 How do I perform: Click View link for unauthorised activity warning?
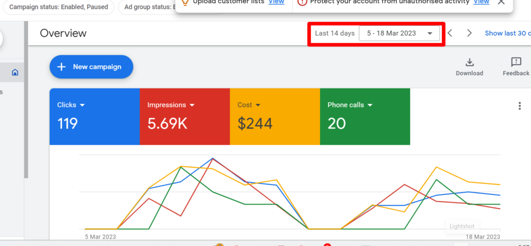tap(481, 2)
